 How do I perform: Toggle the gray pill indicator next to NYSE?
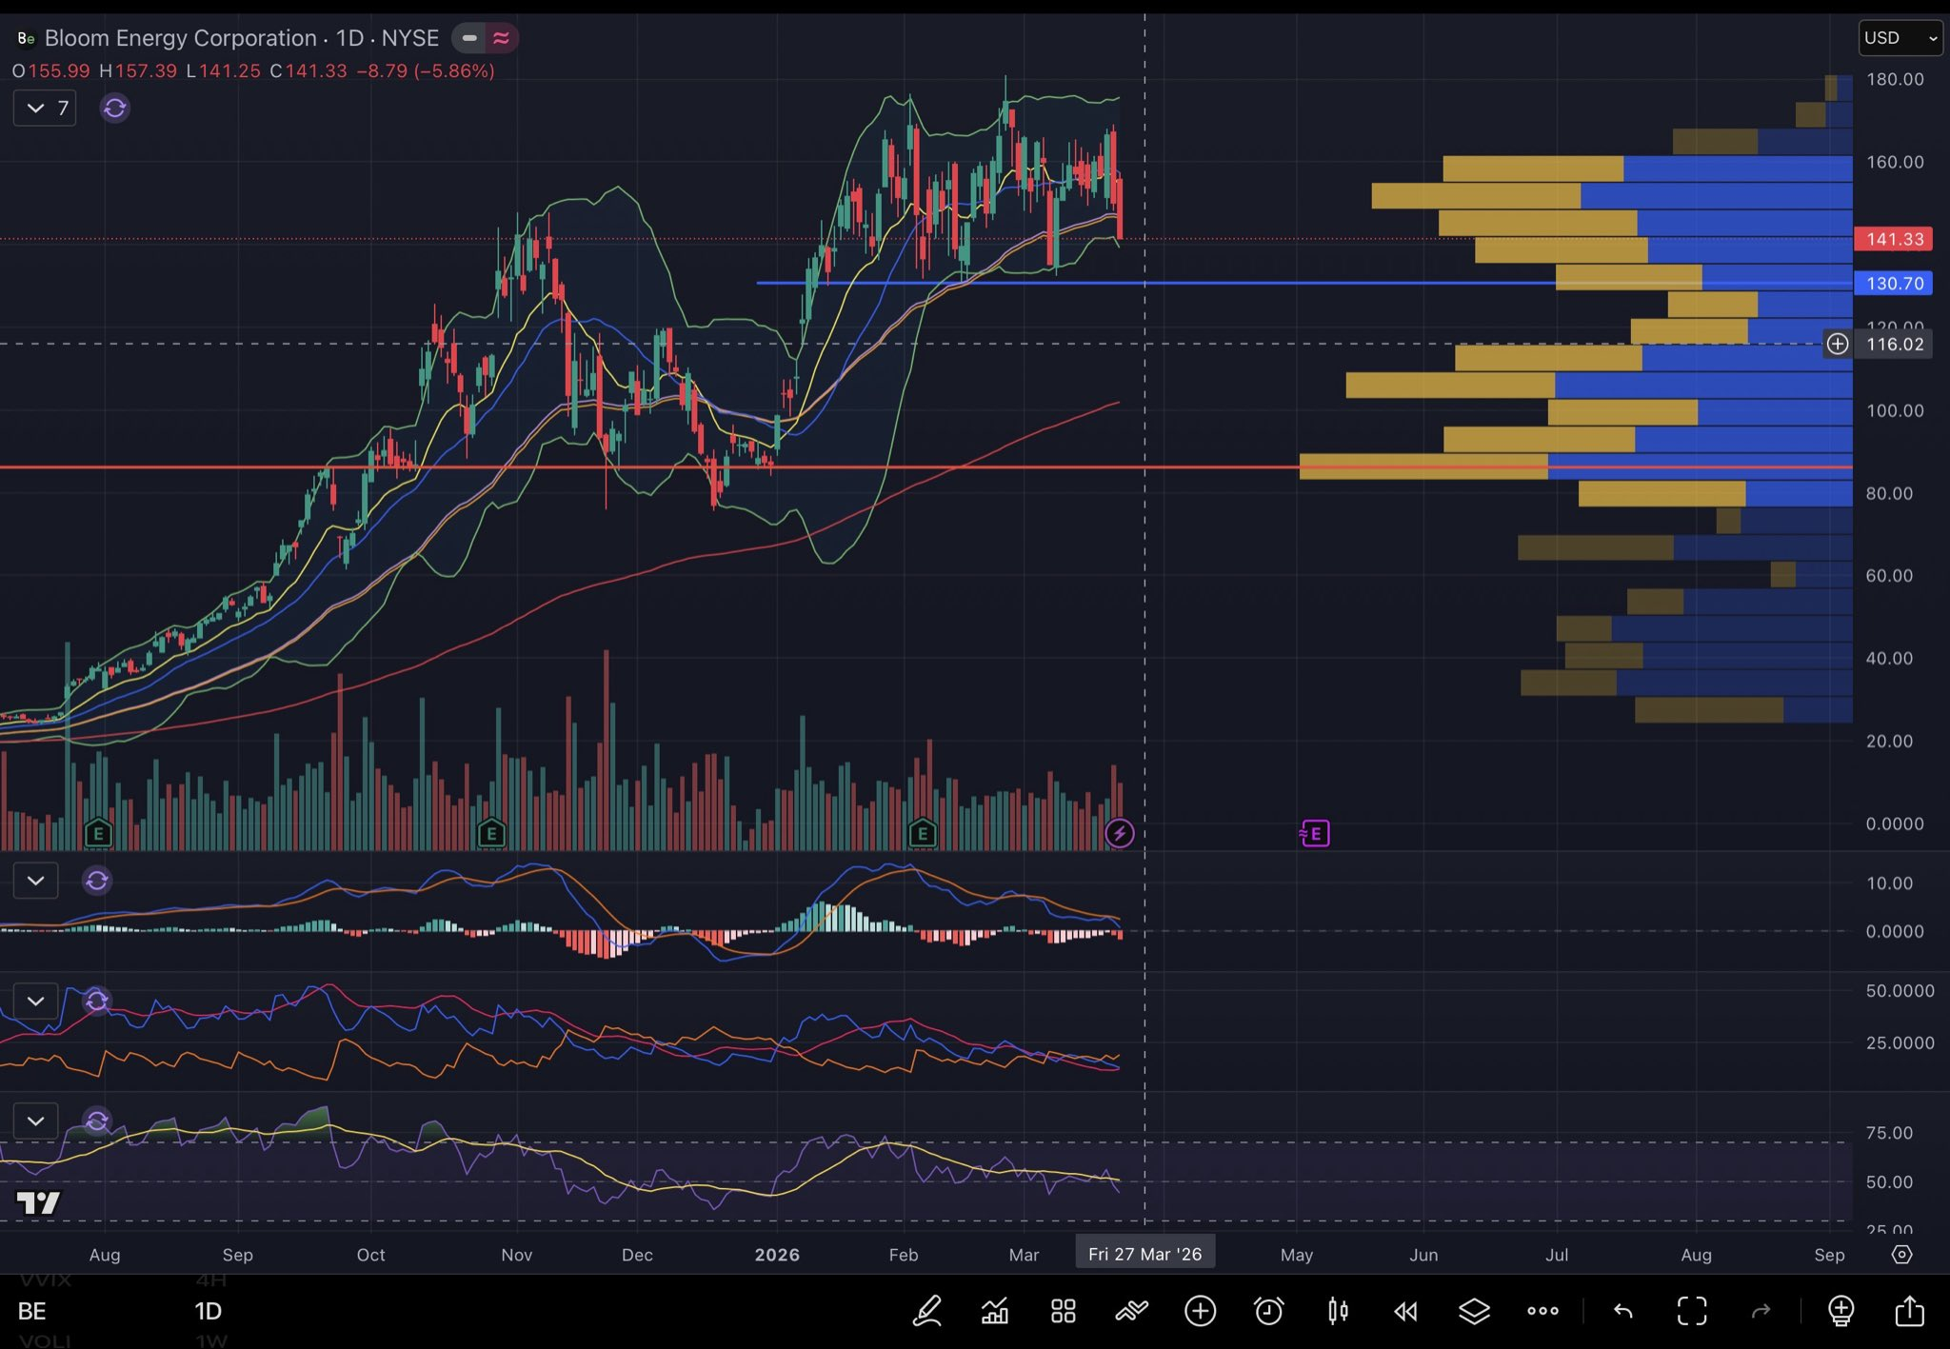469,38
